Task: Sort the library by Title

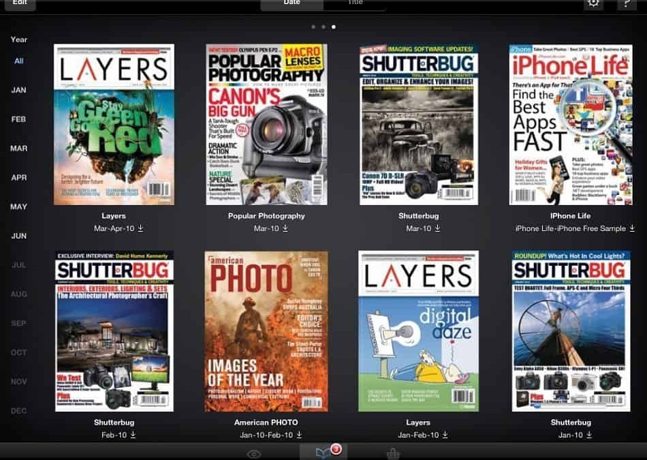Action: click(356, 3)
